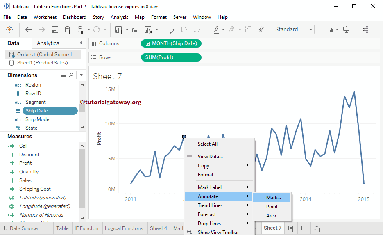The image size is (383, 235).
Task: Open the New Worksheet dropdown arrow
Action: 127,30
